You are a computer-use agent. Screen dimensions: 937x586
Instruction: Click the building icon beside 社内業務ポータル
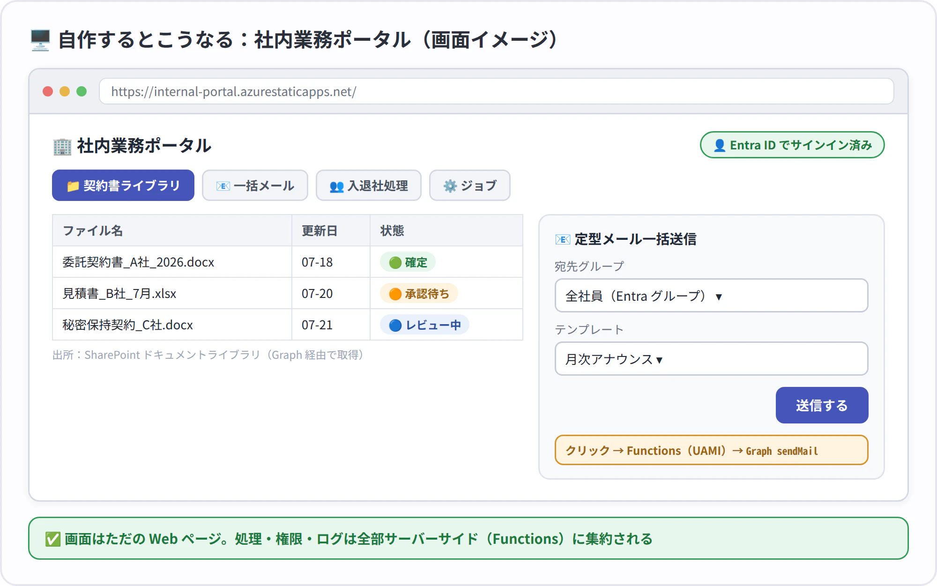pos(62,146)
